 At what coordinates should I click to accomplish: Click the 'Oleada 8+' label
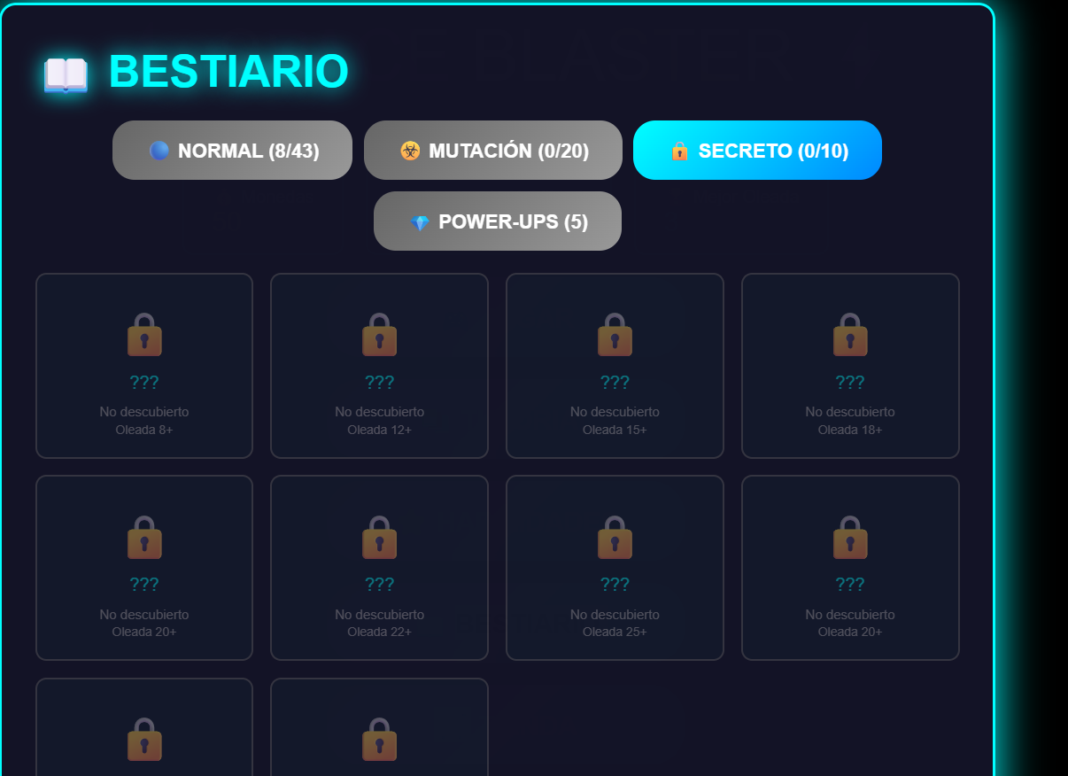pos(144,430)
